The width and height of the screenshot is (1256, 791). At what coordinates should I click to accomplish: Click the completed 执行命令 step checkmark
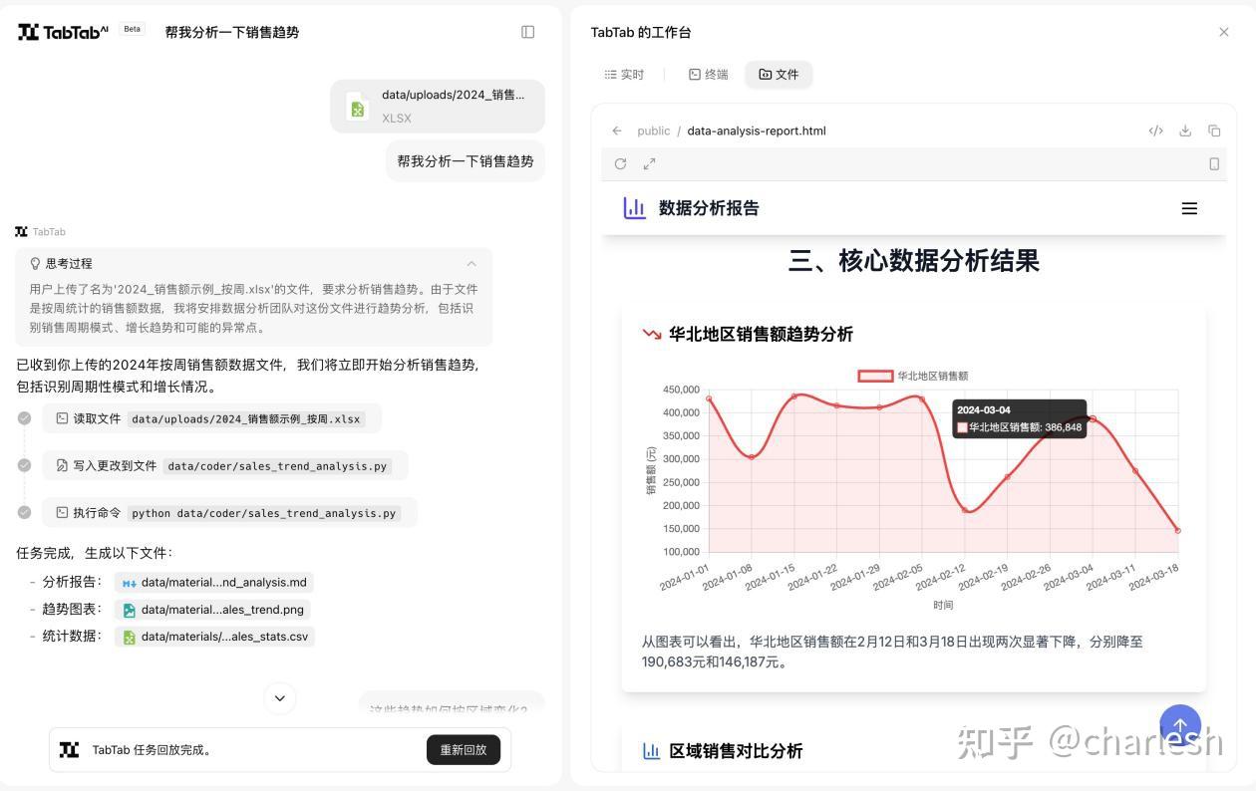[x=24, y=512]
